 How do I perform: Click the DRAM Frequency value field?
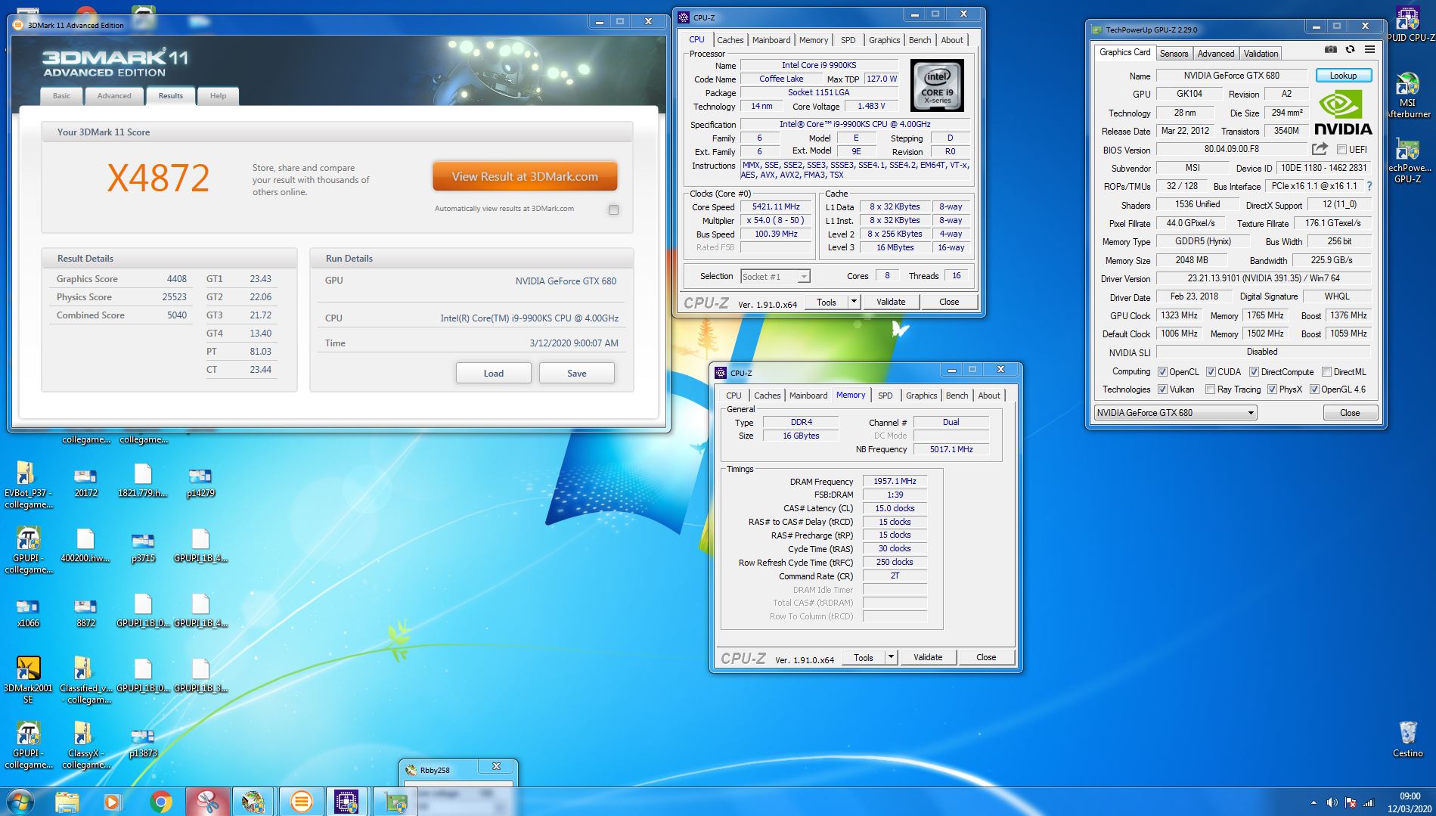pyautogui.click(x=895, y=481)
